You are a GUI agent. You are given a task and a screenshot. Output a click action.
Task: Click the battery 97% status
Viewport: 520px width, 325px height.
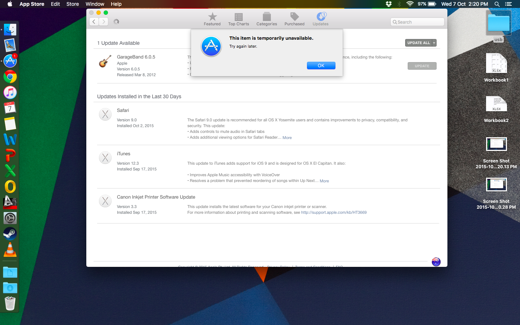coord(427,4)
